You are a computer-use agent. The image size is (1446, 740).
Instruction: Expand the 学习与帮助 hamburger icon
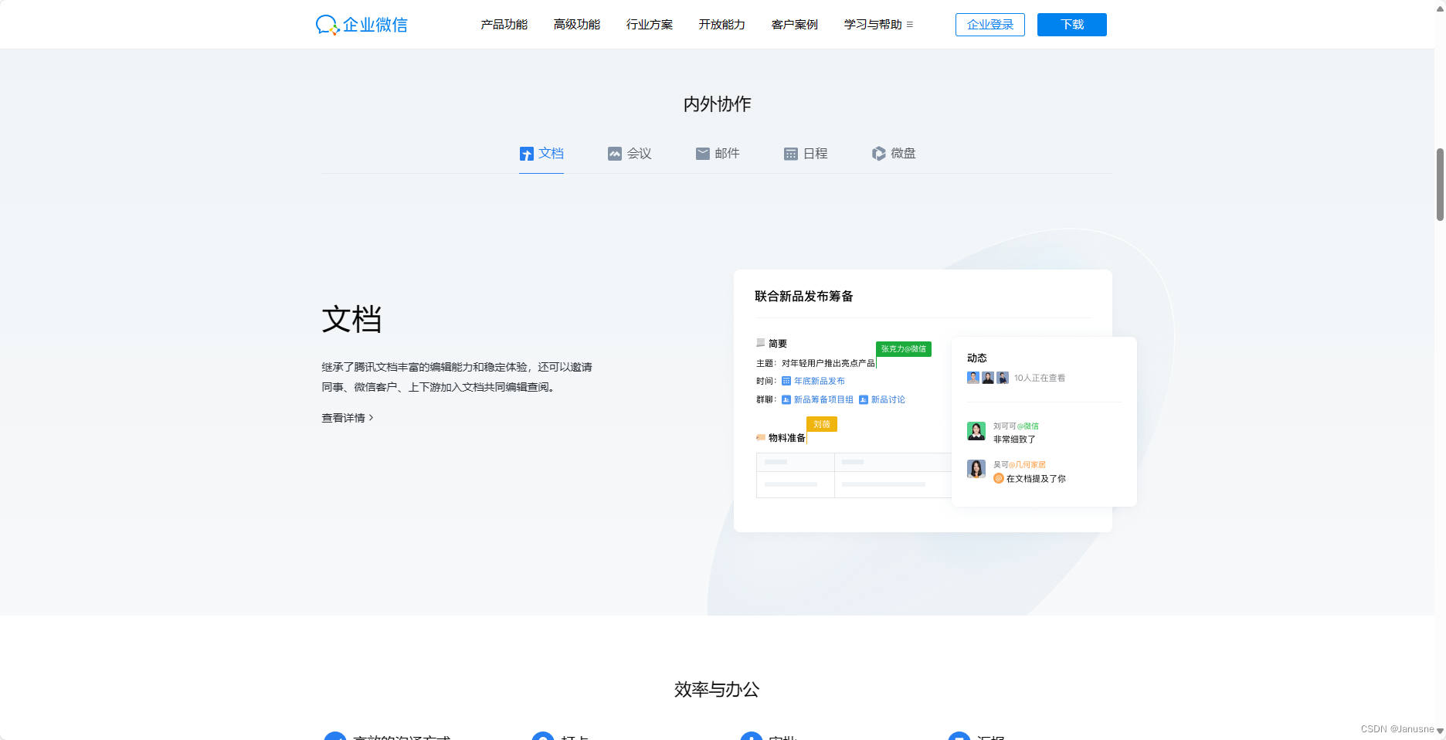coord(910,25)
